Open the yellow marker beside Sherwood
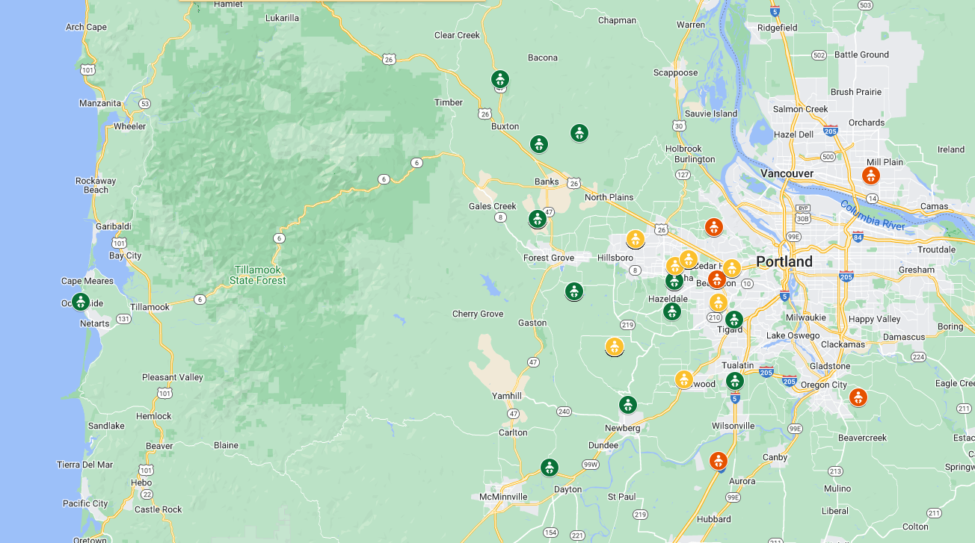The width and height of the screenshot is (975, 543). [683, 379]
